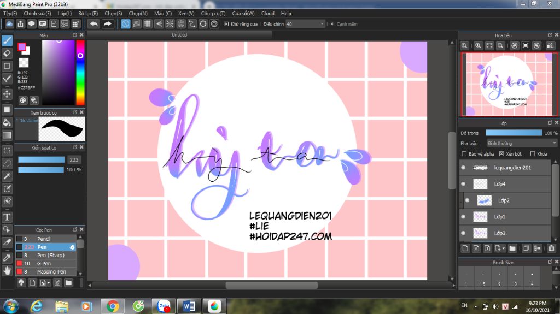
Task: Select the Hand pan tool
Action: (7, 271)
